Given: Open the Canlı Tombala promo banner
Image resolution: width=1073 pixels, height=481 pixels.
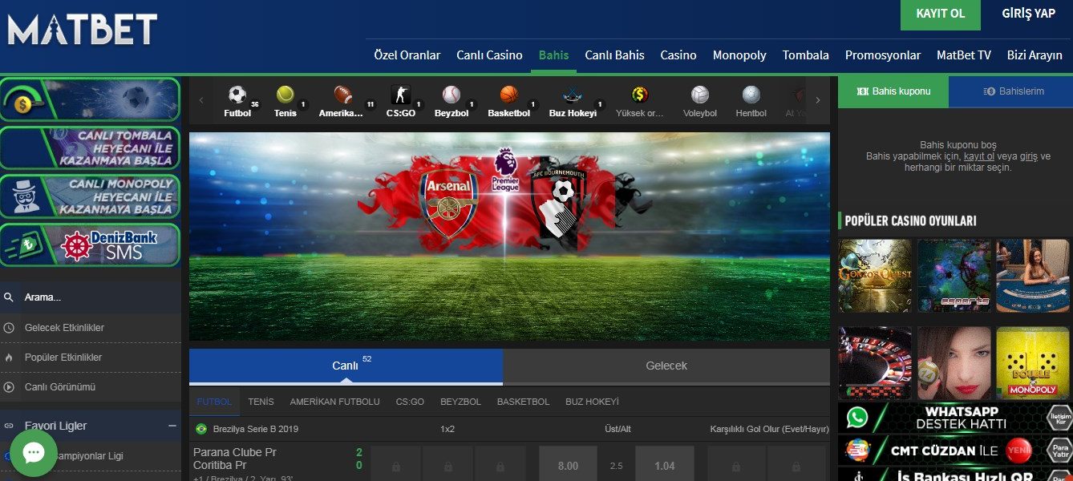Looking at the screenshot, I should point(90,148).
